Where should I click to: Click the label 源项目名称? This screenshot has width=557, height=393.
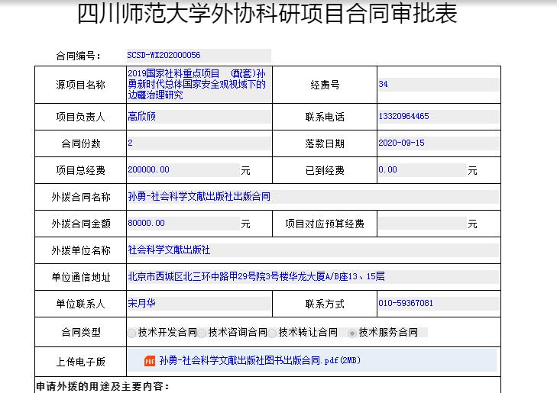point(81,85)
